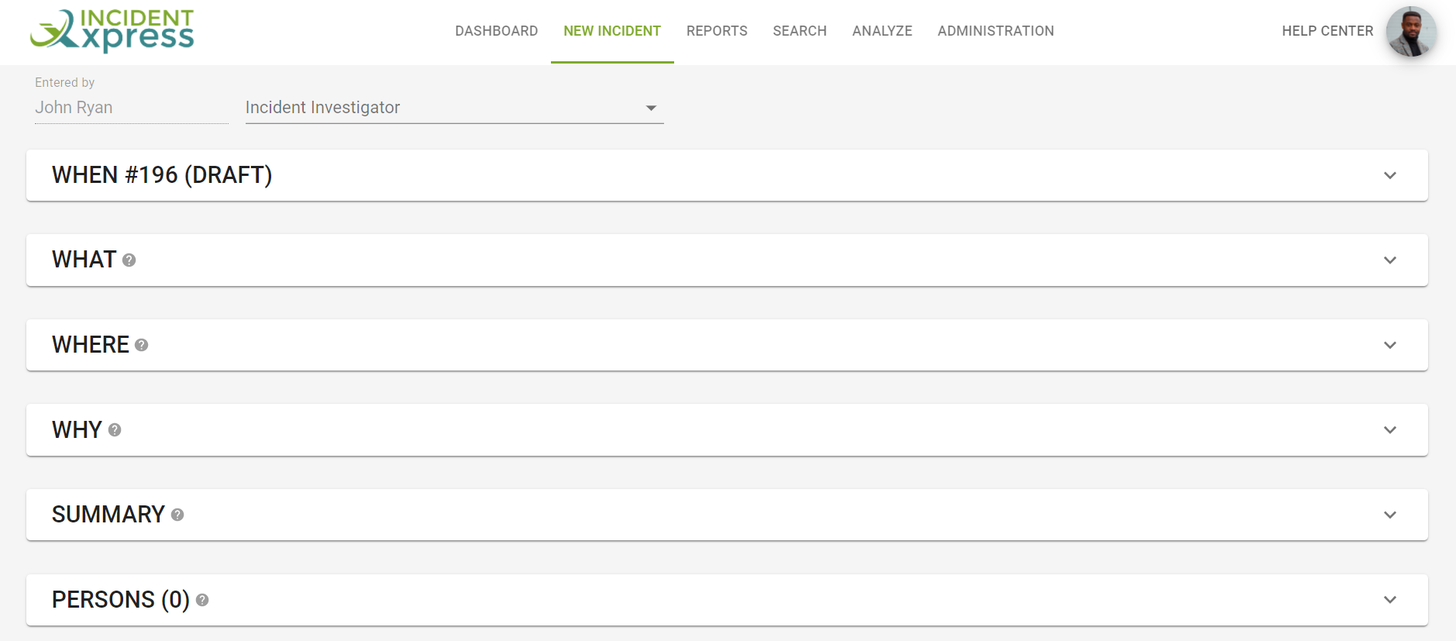Screen dimensions: 1456x641
Task: Expand the WHERE section chevron
Action: (x=1390, y=345)
